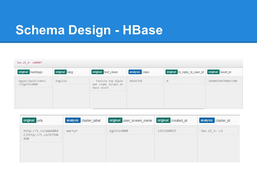Image resolution: width=257 pixels, height=192 pixels.
Task: Click the original: tweet_id column header
Action: click(219, 72)
